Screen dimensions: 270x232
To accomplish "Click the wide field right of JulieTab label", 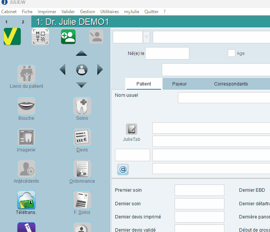I will [x=211, y=141].
